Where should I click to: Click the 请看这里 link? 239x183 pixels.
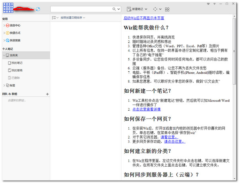click(169, 137)
